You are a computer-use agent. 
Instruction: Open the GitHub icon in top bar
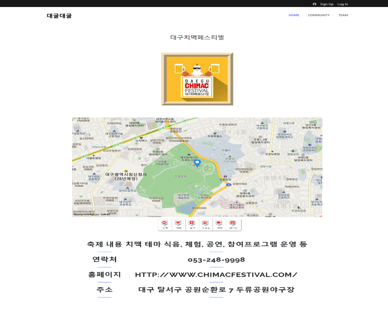point(315,4)
